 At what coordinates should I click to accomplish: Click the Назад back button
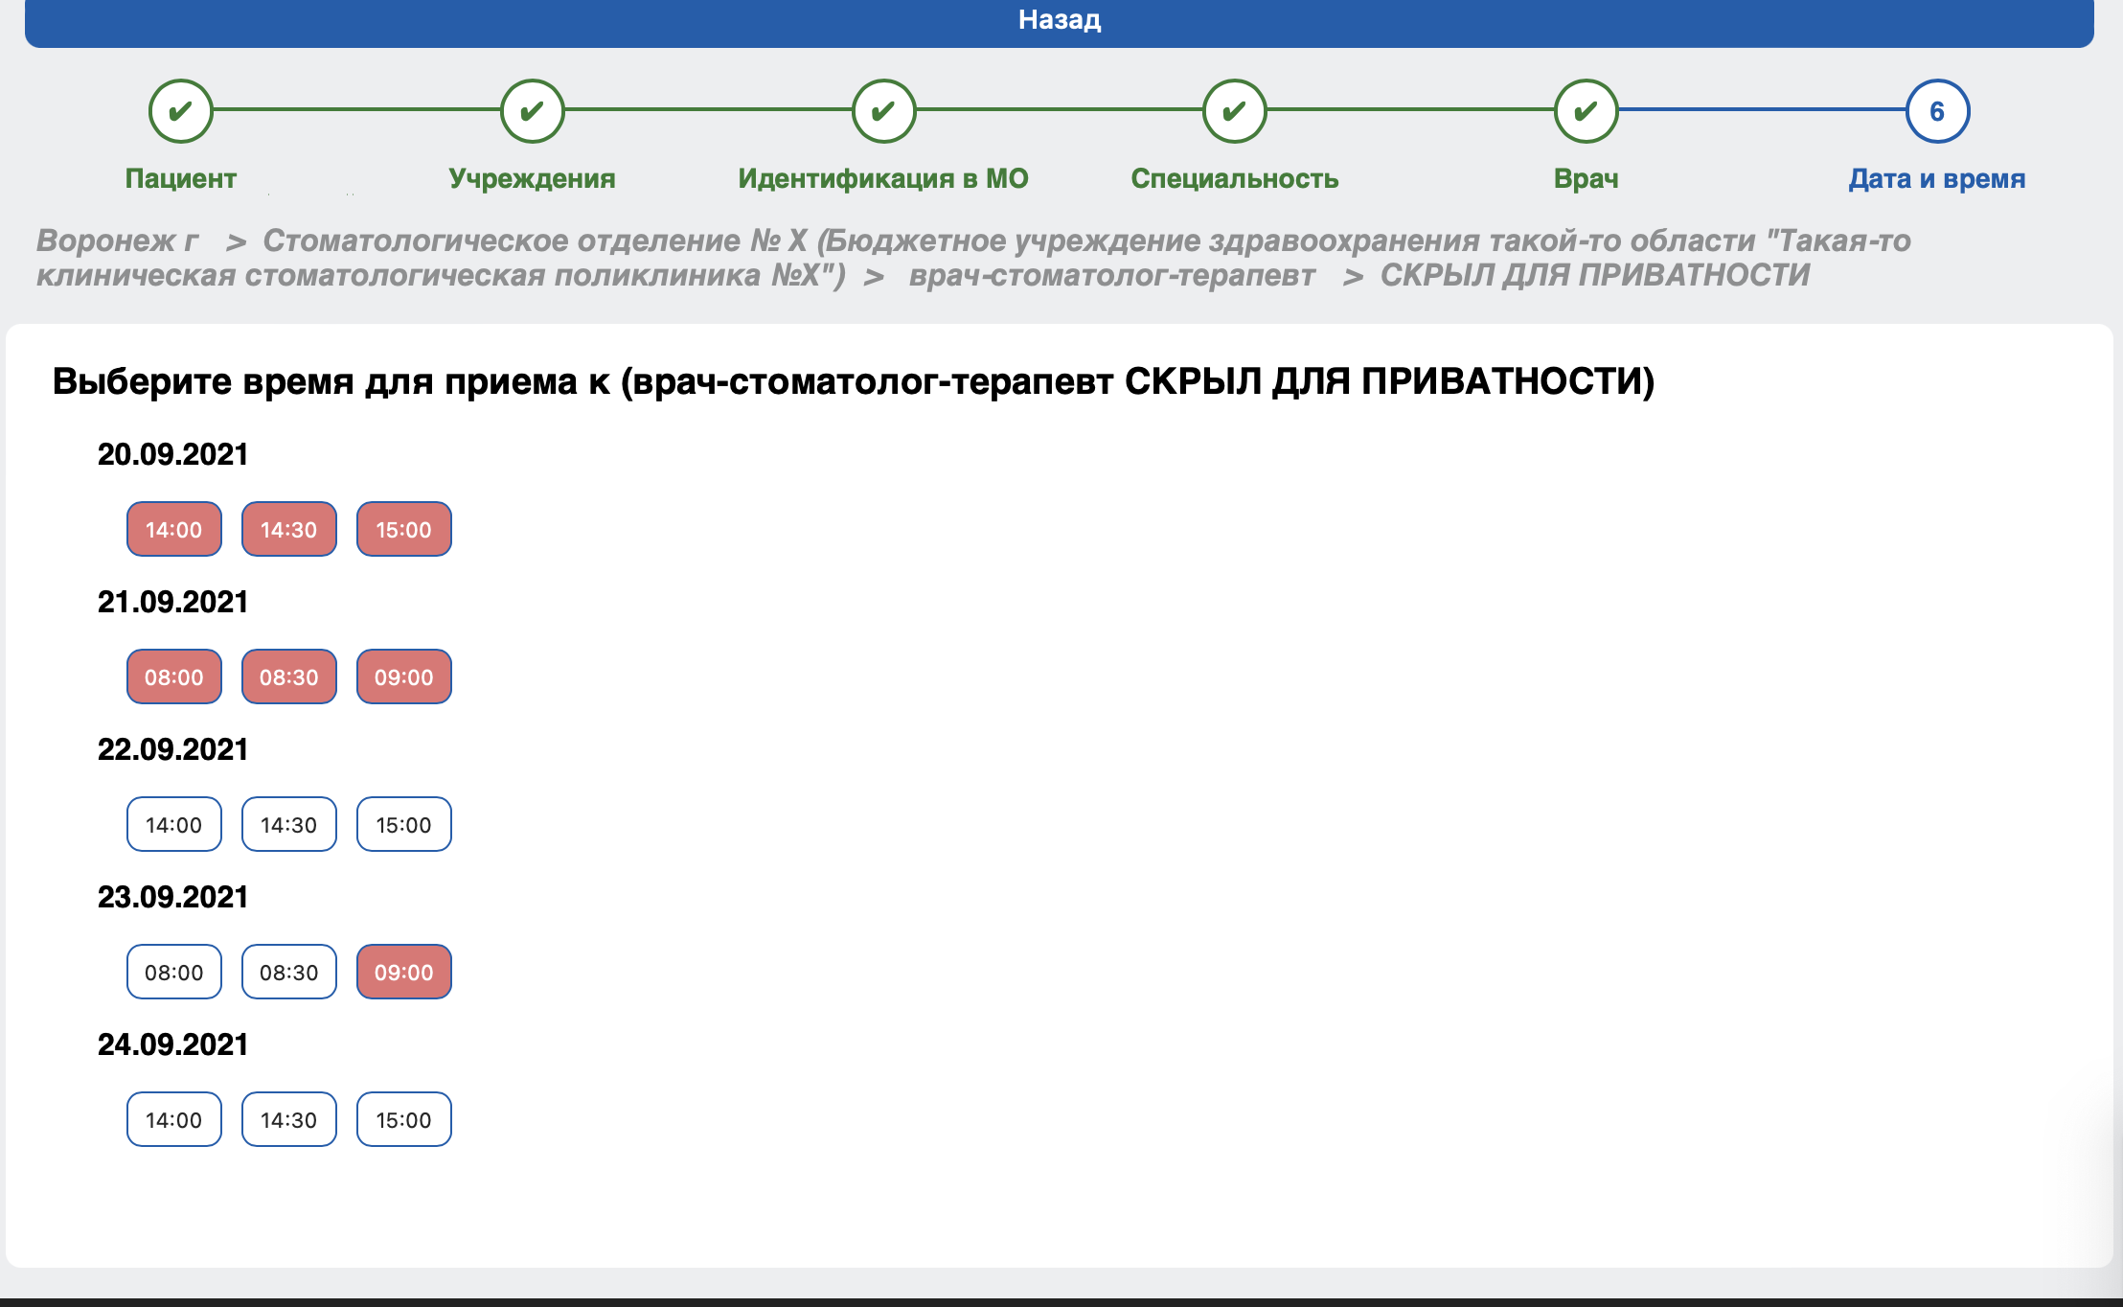point(1059,21)
